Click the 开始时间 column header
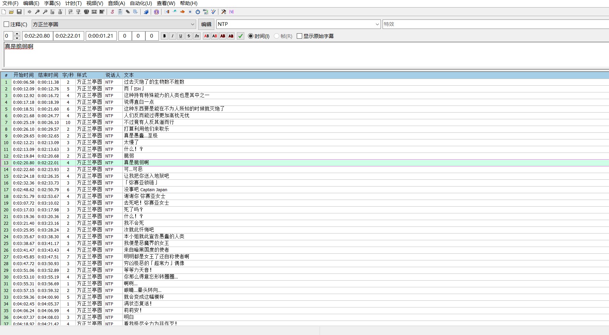The width and height of the screenshot is (609, 335). [x=24, y=75]
